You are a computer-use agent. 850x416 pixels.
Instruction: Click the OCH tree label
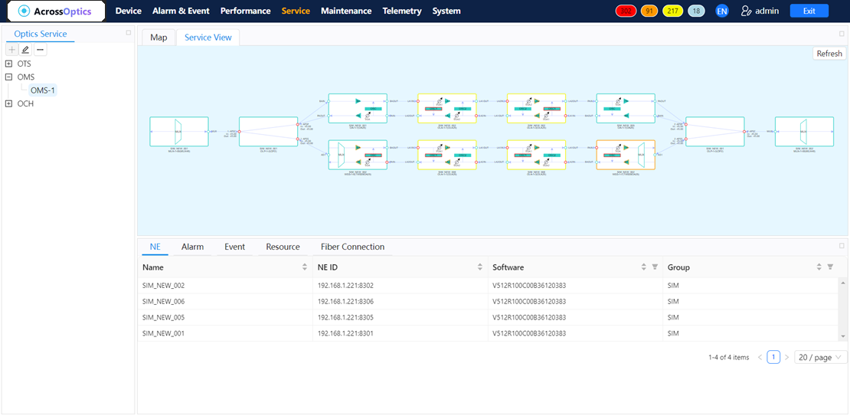[25, 103]
